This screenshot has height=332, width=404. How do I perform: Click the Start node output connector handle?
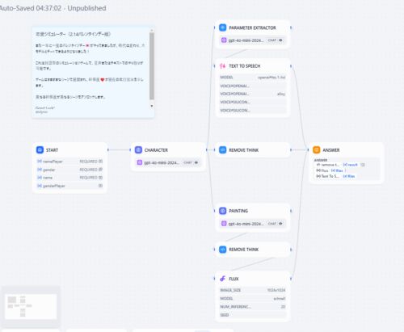tap(108, 149)
